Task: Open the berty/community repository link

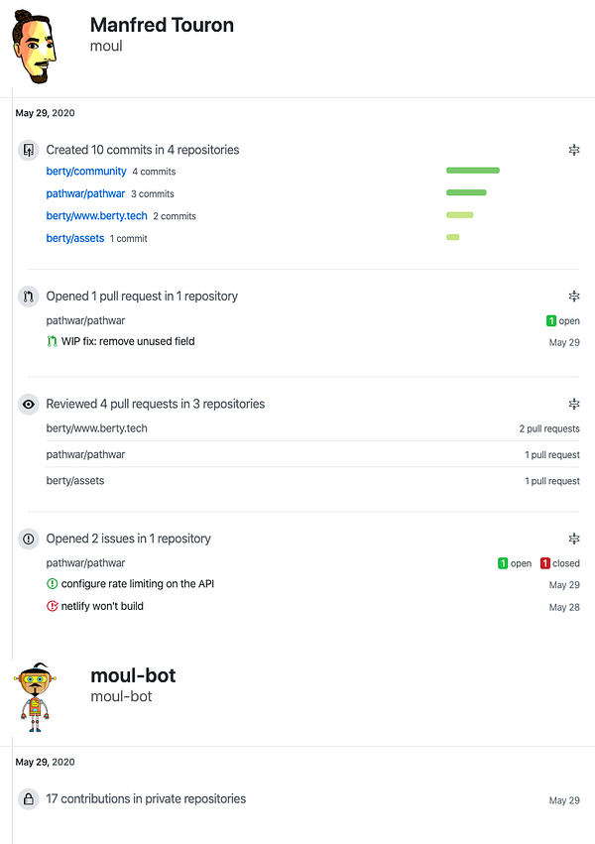Action: [x=86, y=172]
